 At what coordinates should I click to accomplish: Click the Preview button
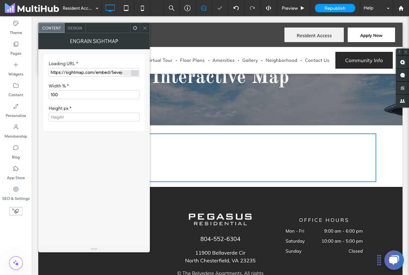(293, 8)
